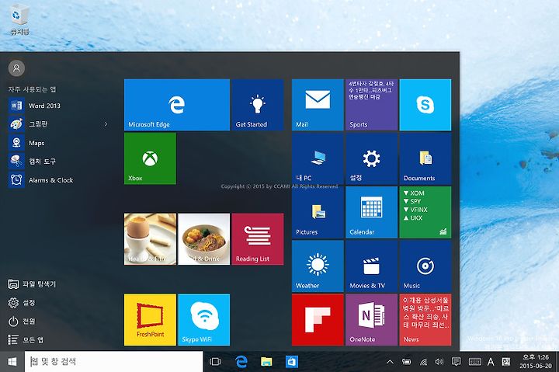559x372 pixels.
Task: Click the volume speaker icon
Action: [439, 362]
